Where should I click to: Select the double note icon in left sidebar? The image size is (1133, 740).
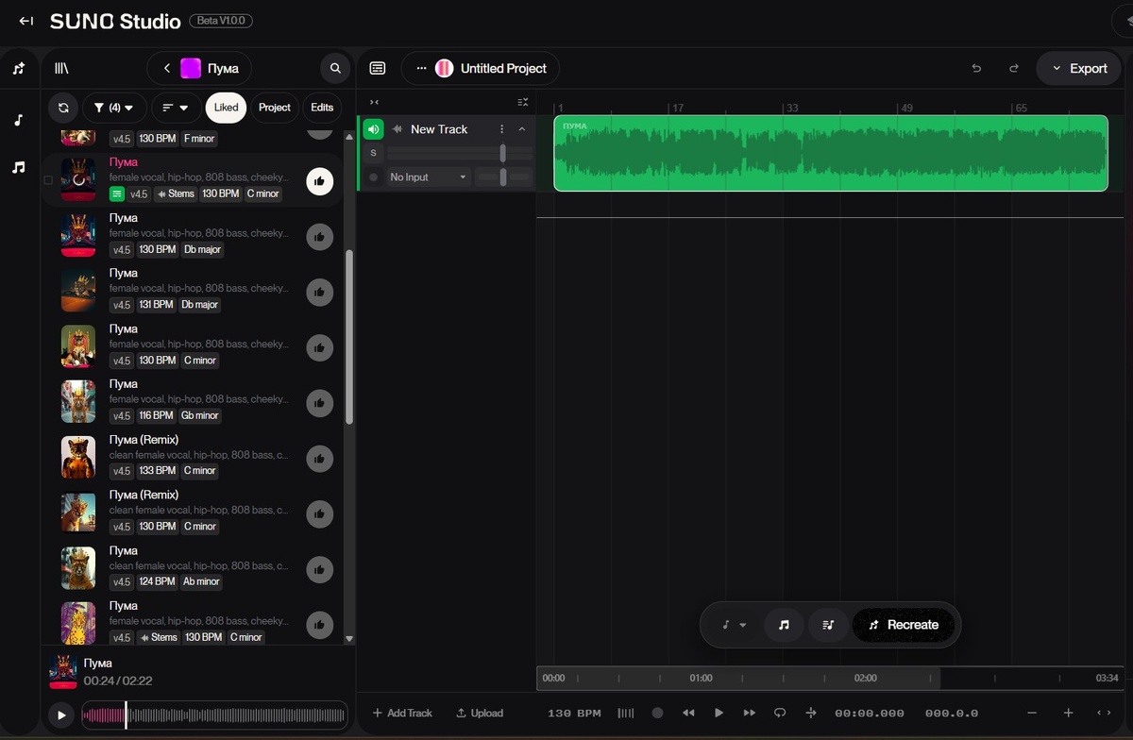click(19, 167)
